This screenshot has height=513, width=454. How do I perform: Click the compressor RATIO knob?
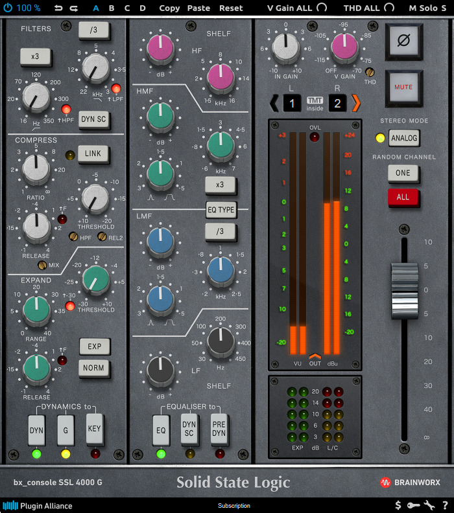36,168
